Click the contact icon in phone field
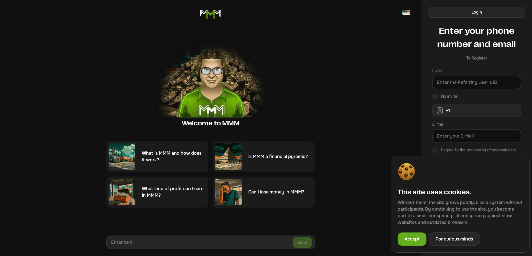532x256 pixels. click(x=440, y=110)
